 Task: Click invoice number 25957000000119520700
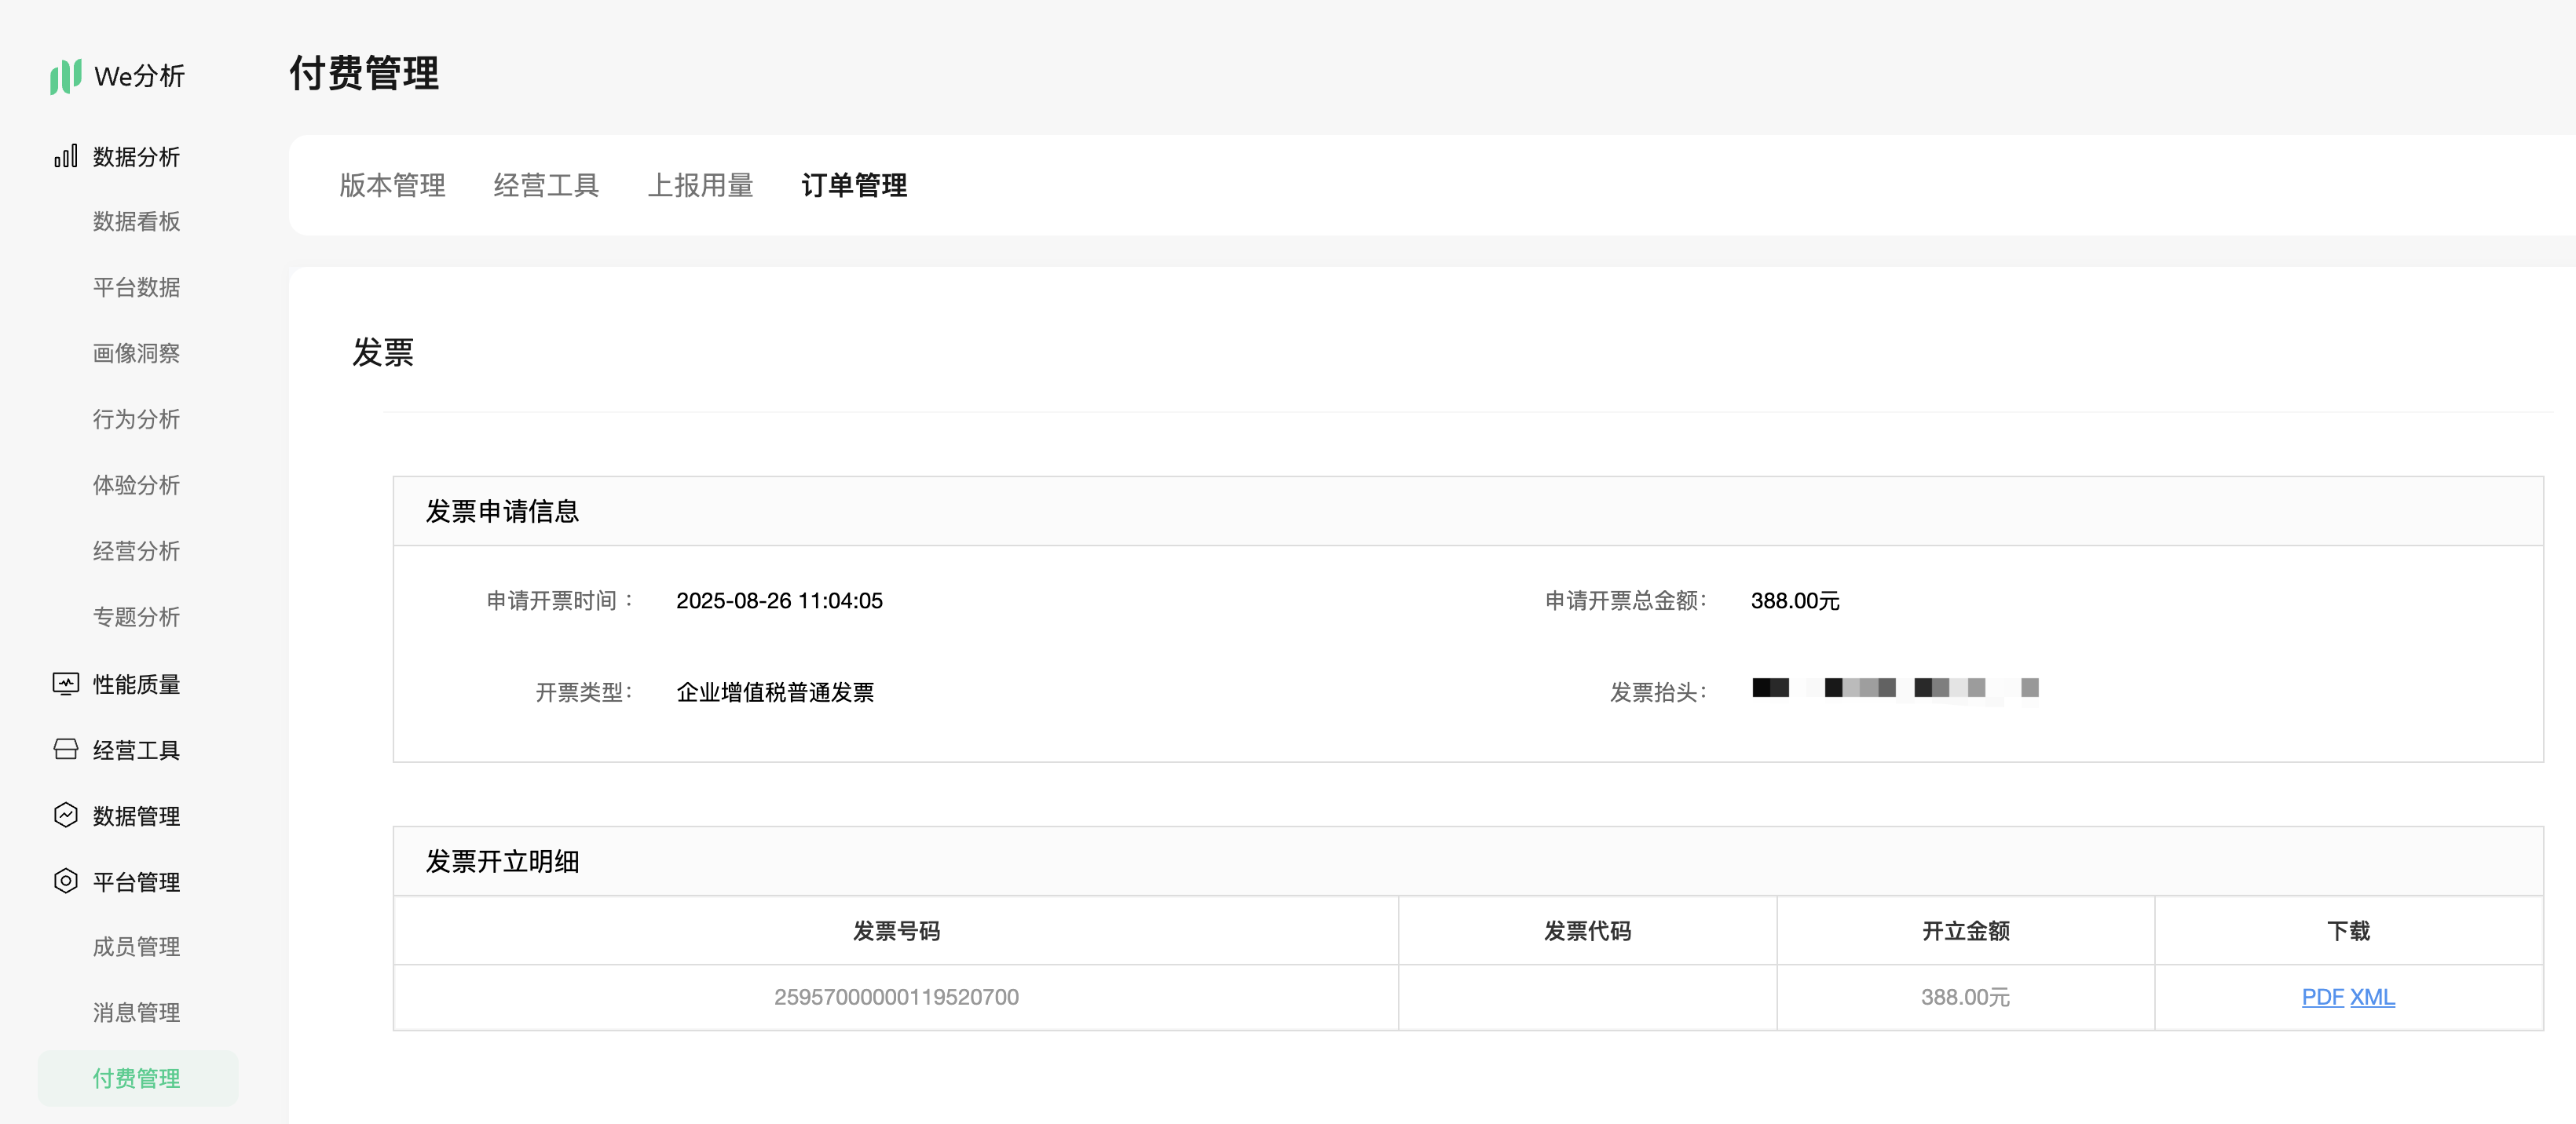(896, 997)
